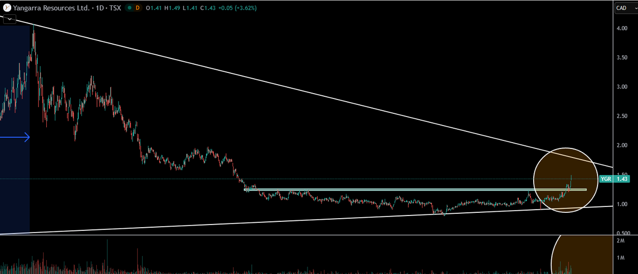638x274 pixels.
Task: Click the 1M volume scale label
Action: click(x=620, y=258)
